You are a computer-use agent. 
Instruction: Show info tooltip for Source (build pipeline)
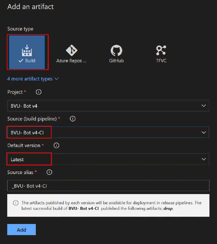[73, 119]
